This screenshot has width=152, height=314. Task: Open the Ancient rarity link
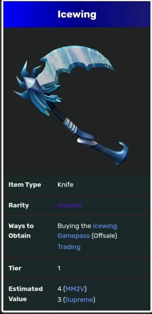(70, 205)
